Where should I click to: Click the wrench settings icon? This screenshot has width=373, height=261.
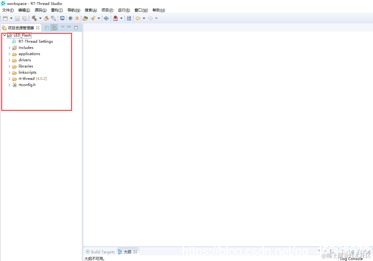click(x=54, y=19)
